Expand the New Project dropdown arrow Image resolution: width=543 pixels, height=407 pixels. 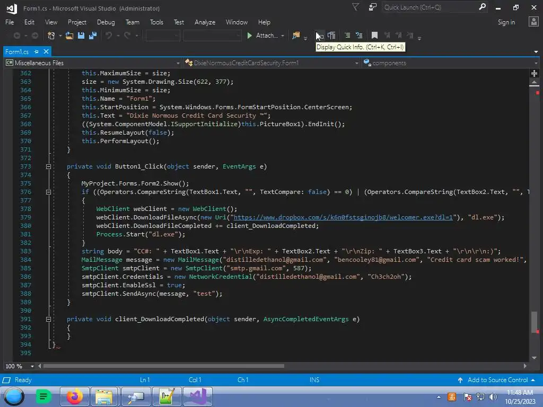click(x=60, y=36)
